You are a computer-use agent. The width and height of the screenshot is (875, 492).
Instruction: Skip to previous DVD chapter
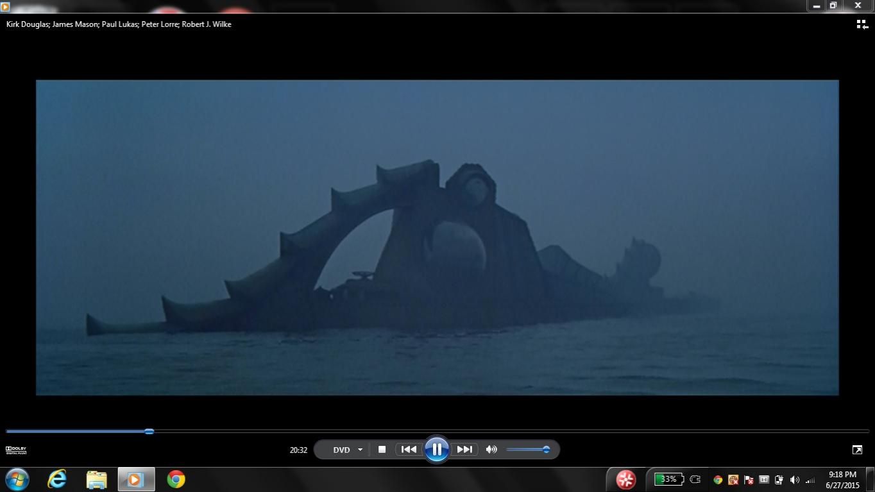coord(409,450)
